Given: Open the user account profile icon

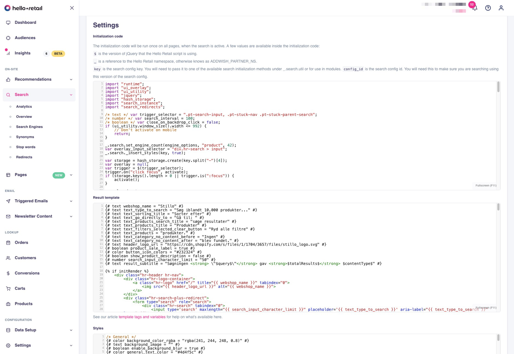Looking at the screenshot, I should pyautogui.click(x=501, y=8).
